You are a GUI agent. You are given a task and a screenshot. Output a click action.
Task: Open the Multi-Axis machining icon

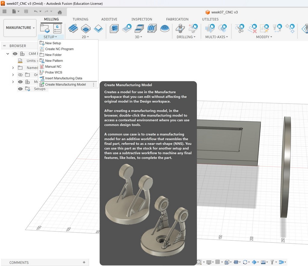pos(210,29)
